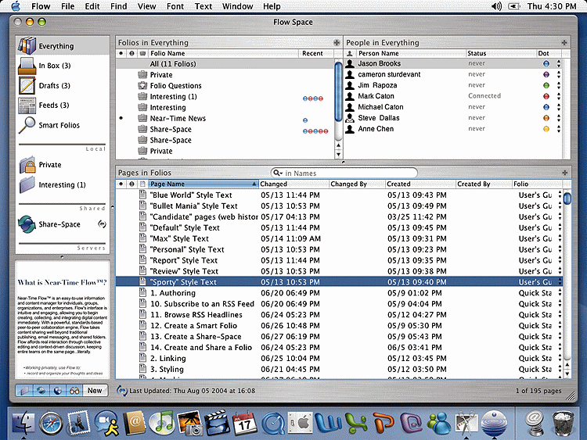
Task: Click the sync indicator beside Share-Space
Action: [x=101, y=224]
